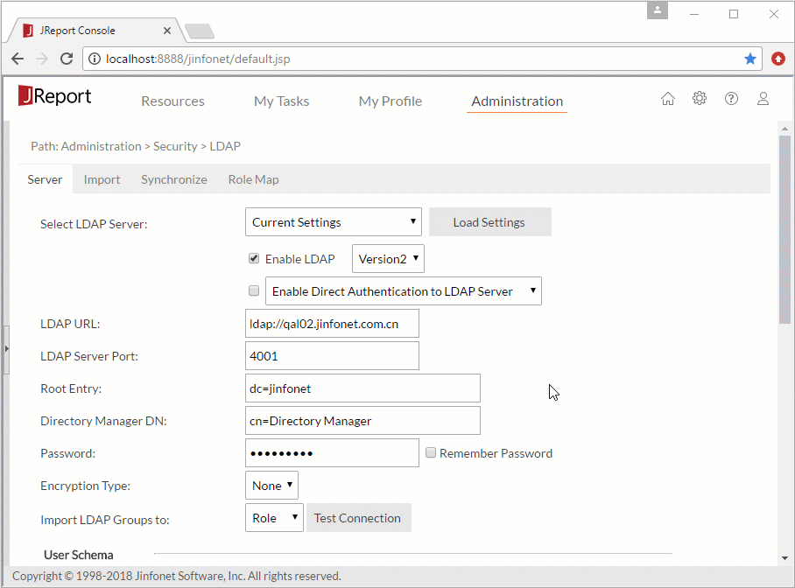
Task: Open the My Tasks menu
Action: coord(281,101)
